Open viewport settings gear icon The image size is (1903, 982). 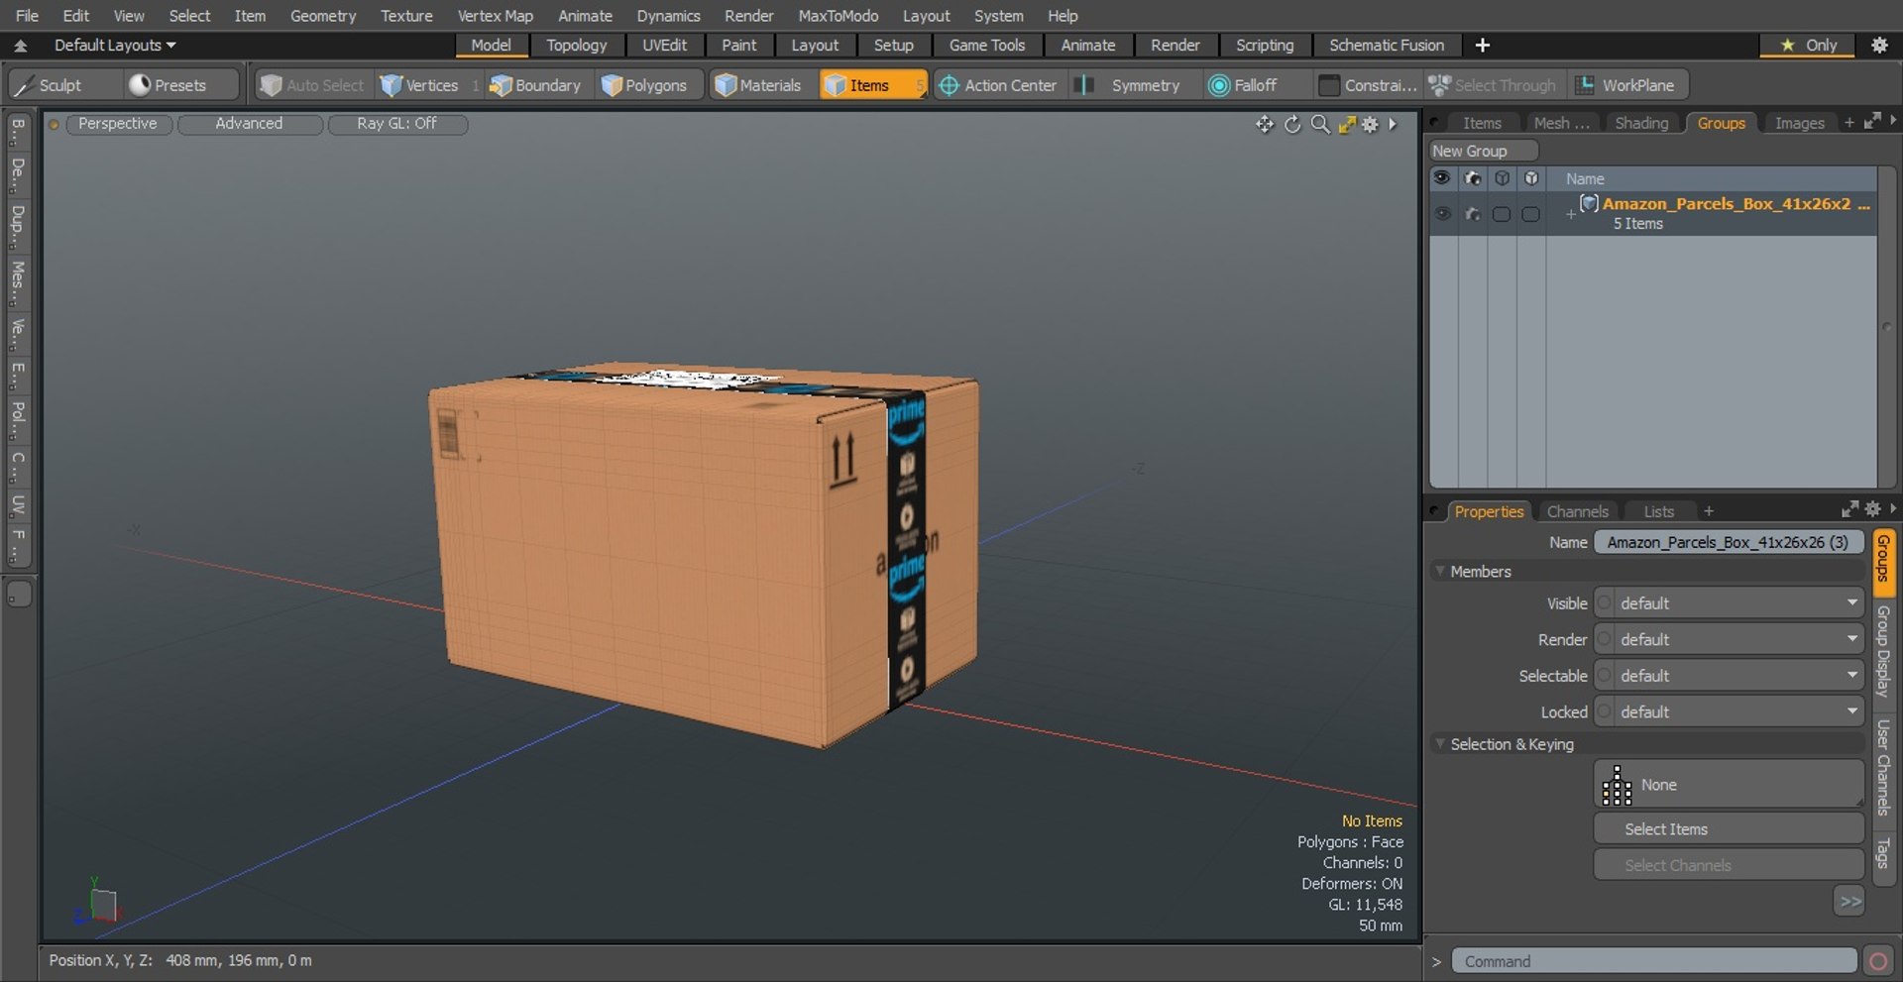1371,124
